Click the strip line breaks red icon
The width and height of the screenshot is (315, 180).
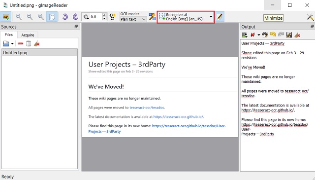click(x=252, y=35)
